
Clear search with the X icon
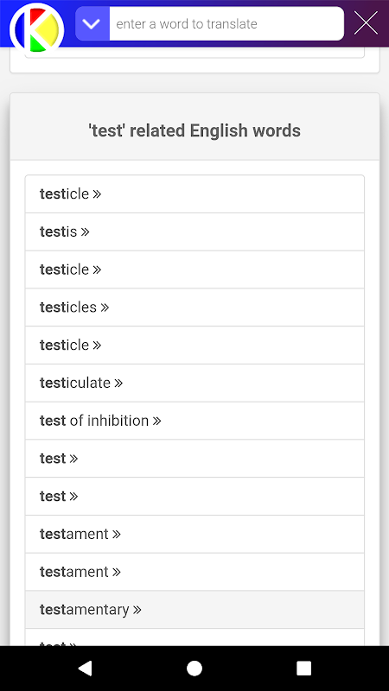(x=366, y=23)
